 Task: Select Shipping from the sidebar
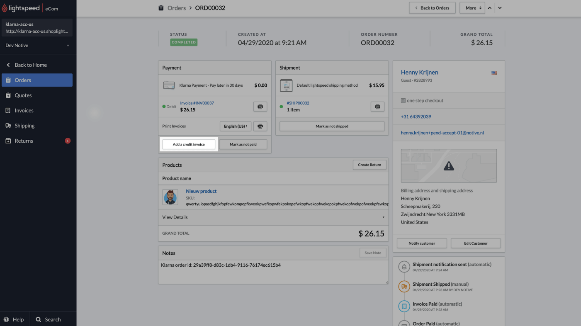(x=24, y=125)
